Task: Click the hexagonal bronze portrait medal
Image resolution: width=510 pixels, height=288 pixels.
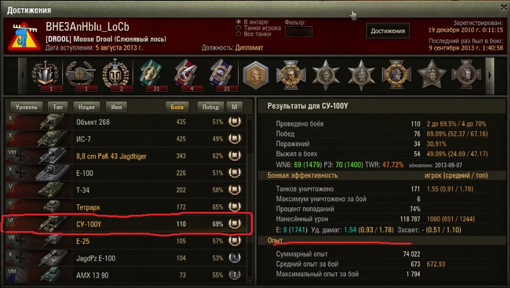Action: coord(256,75)
